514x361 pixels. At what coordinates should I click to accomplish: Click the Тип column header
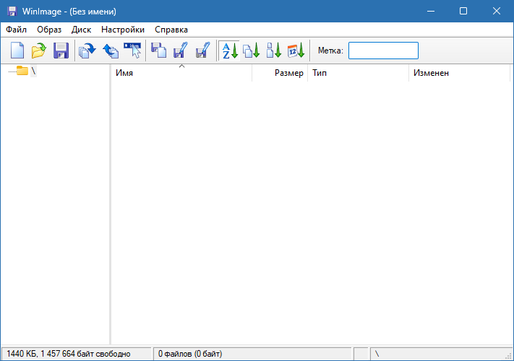(359, 73)
